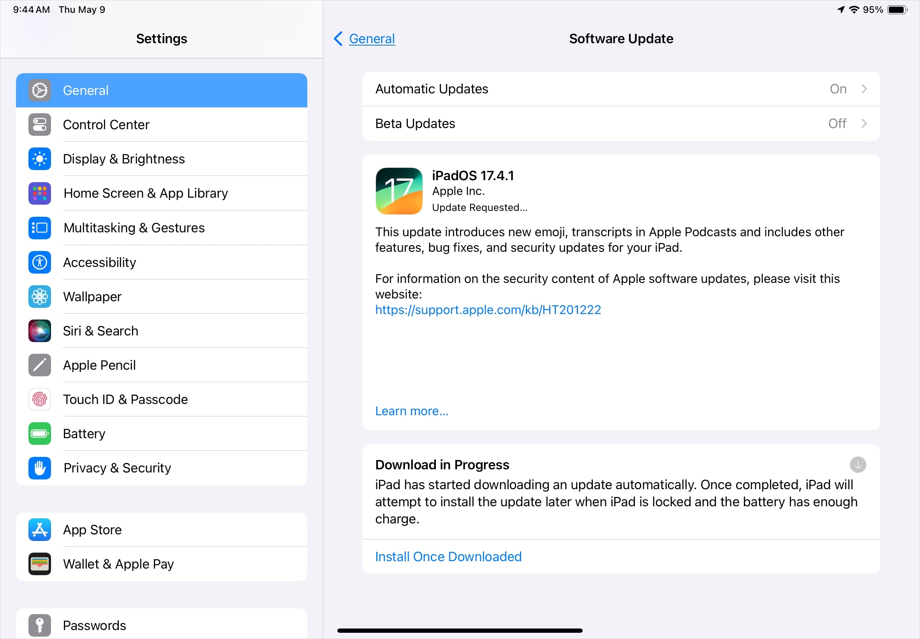
Task: Click Install Once Downloaded link
Action: point(448,556)
